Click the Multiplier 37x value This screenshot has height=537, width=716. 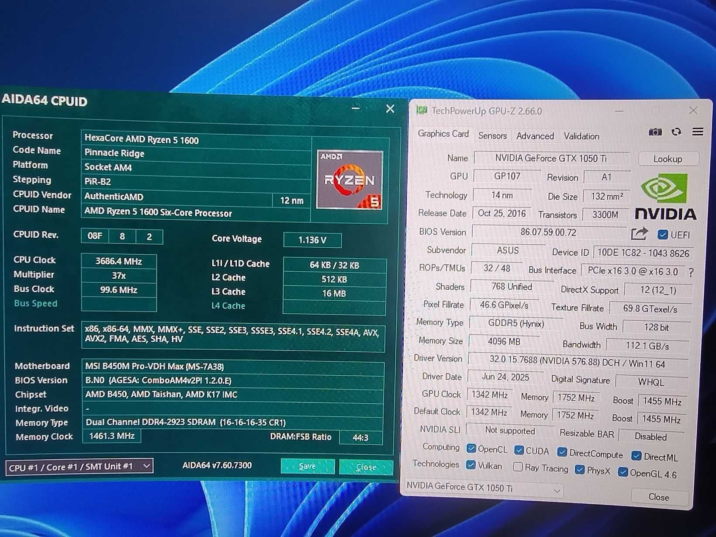pos(119,276)
